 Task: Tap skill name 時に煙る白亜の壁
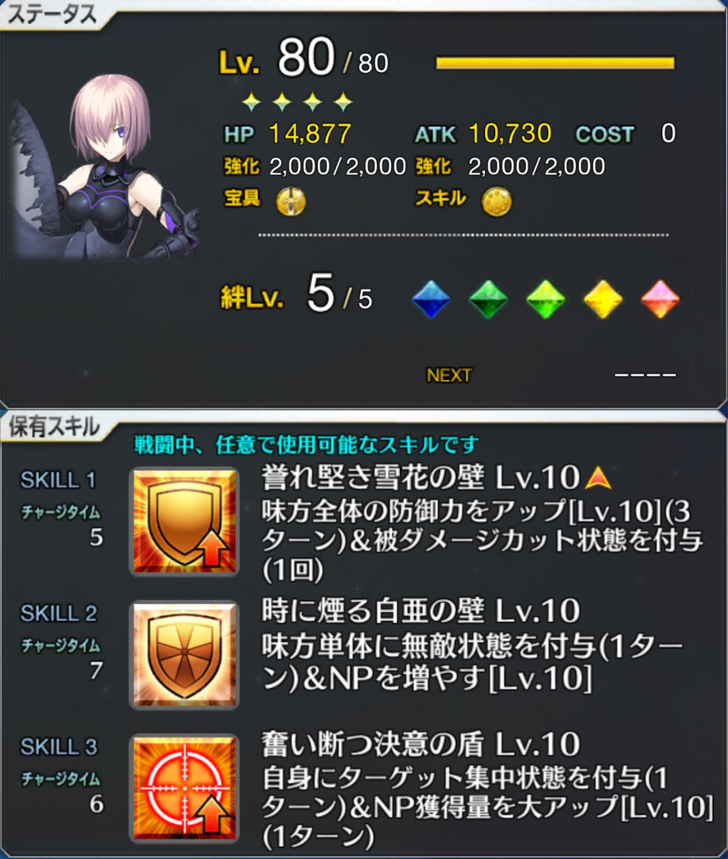click(373, 611)
